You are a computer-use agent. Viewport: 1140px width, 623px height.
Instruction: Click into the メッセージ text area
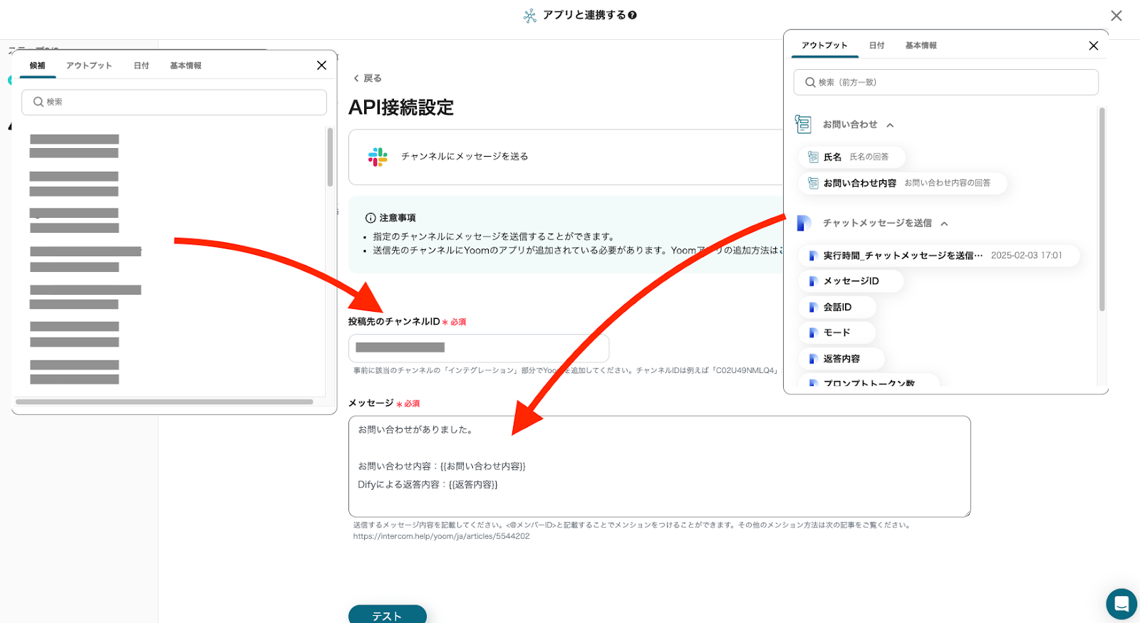[659, 466]
